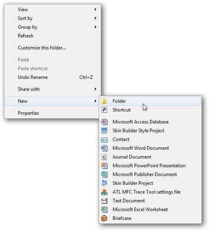Click the Contact card icon

tap(104, 140)
